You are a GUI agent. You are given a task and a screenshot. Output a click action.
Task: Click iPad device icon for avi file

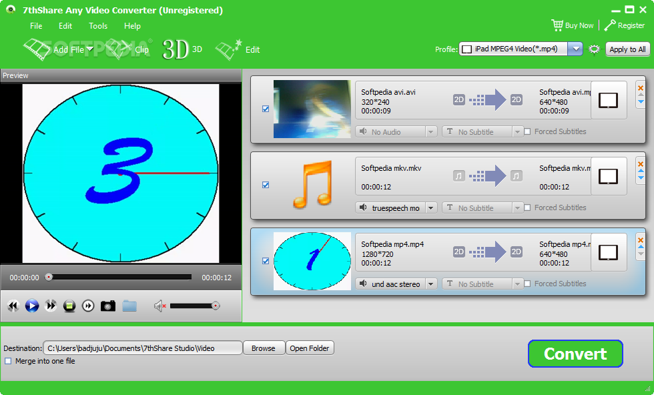click(x=609, y=101)
